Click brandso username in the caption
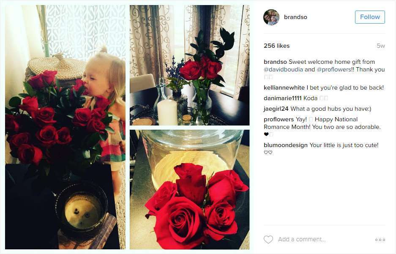Image resolution: width=396 pixels, height=254 pixels. (275, 62)
